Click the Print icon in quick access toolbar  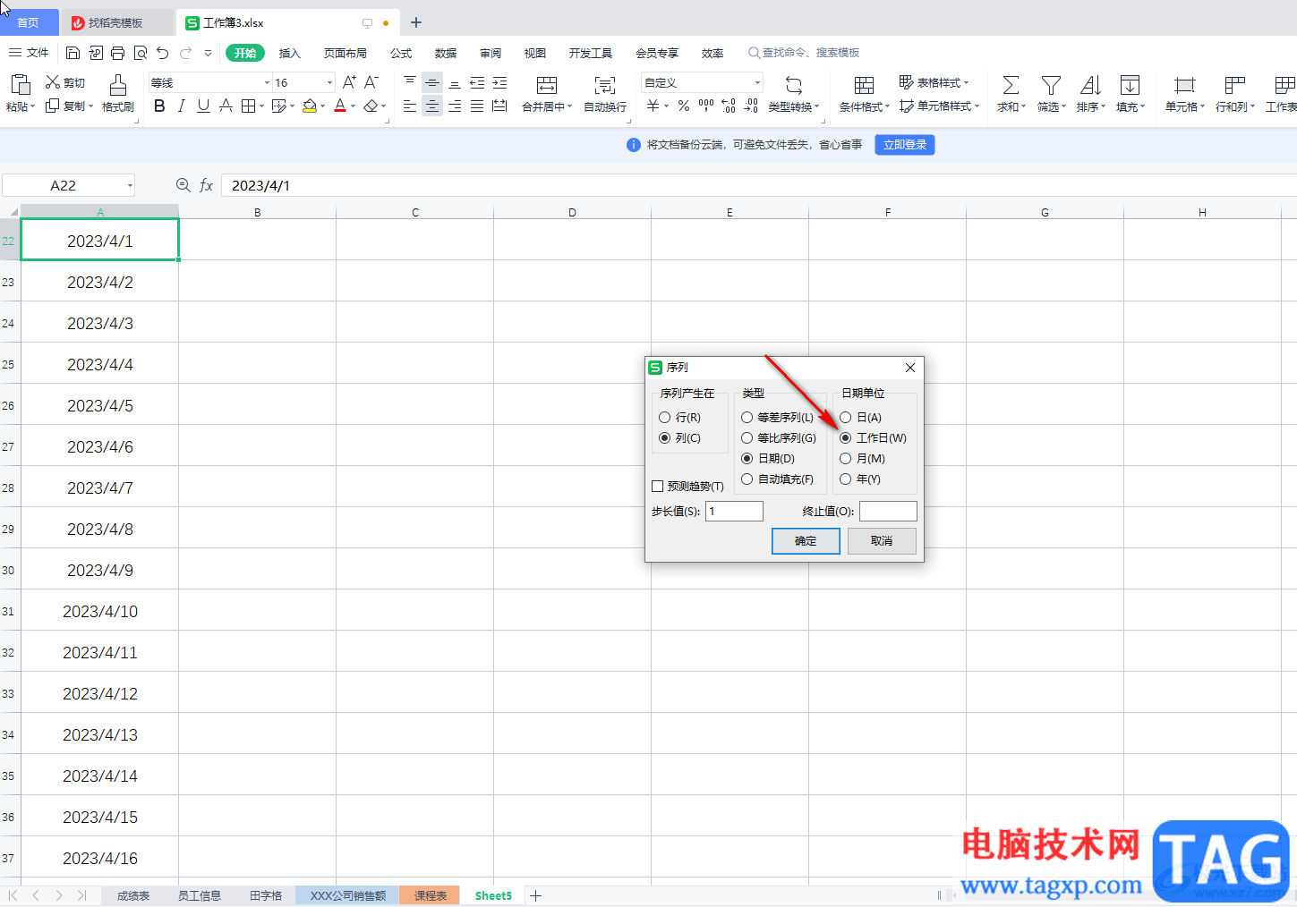(118, 53)
